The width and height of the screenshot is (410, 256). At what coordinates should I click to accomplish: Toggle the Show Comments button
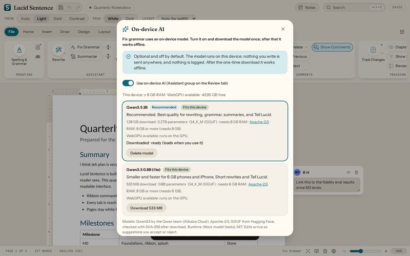[332, 47]
